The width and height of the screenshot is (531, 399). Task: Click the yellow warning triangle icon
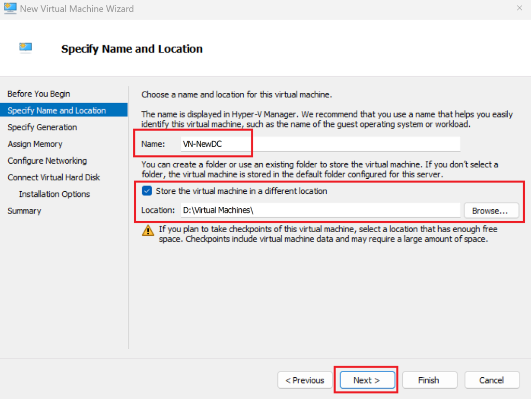[148, 231]
